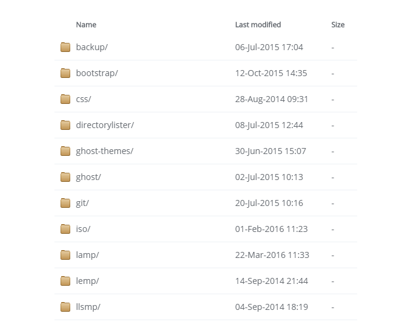
Task: Sort listing by Name column header
Action: tap(86, 25)
